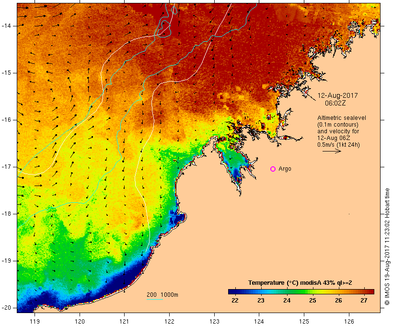Click the magenta Argo float marker circle
The width and height of the screenshot is (393, 326).
point(273,169)
